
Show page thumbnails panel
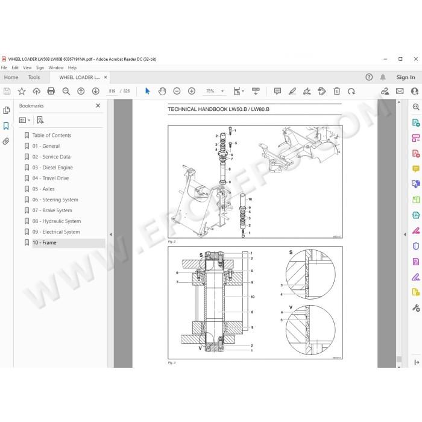pyautogui.click(x=6, y=110)
